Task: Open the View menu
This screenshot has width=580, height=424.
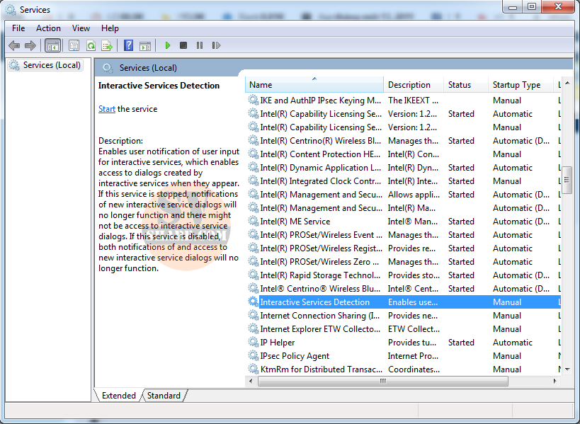Action: point(80,28)
